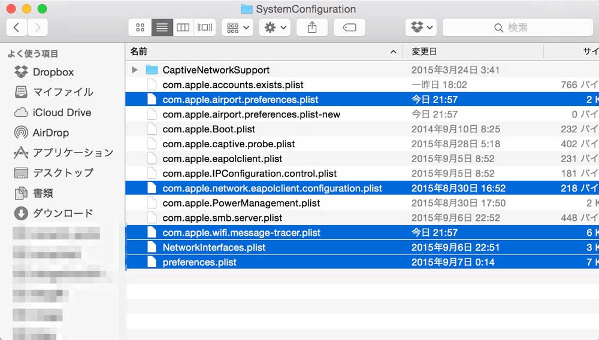Click the file icon of NetworkInterfaces.plist
The image size is (599, 340).
152,247
